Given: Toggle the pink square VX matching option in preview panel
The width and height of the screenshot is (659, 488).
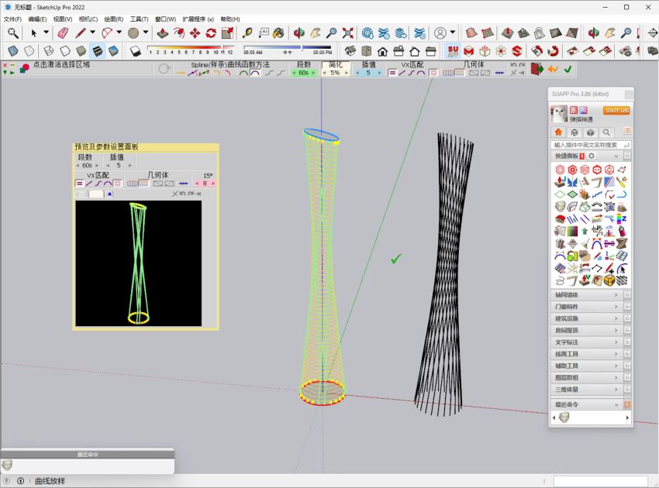Looking at the screenshot, I should coord(118,183).
